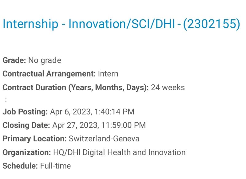This screenshot has height=179, width=246.
Task: Click the Primary Location label
Action: [x=34, y=139]
